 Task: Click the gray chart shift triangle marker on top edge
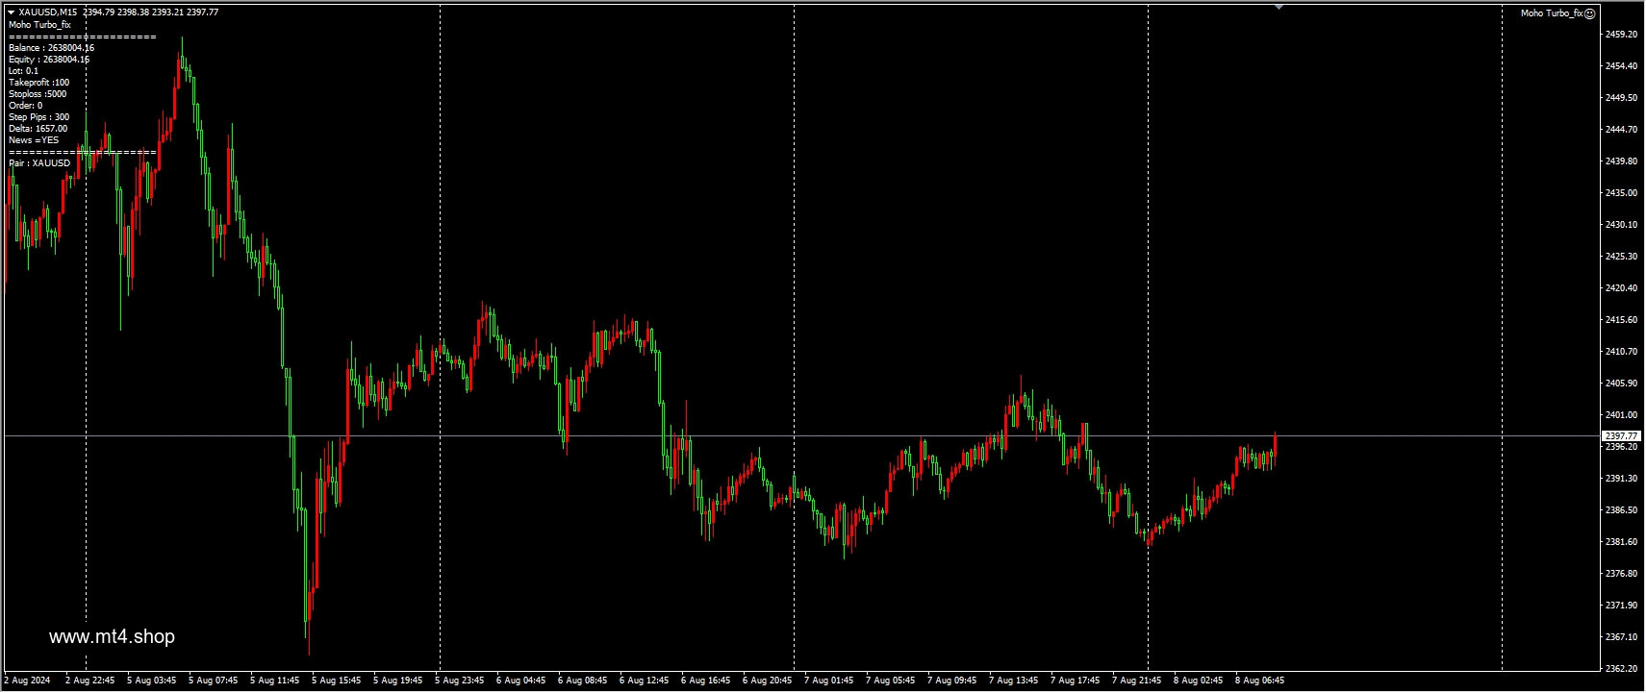pos(1279,7)
